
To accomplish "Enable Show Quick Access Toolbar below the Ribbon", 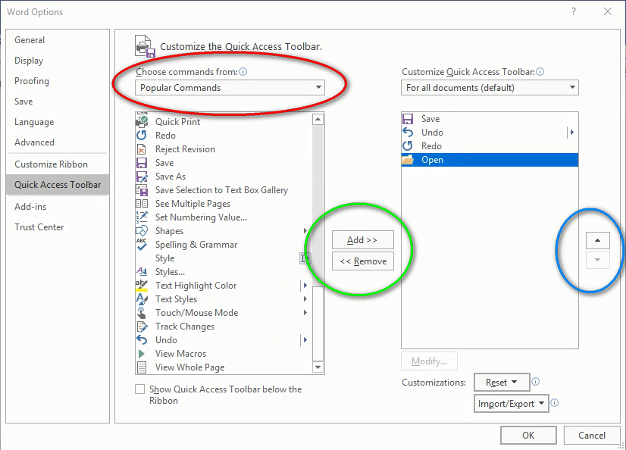I will point(139,389).
